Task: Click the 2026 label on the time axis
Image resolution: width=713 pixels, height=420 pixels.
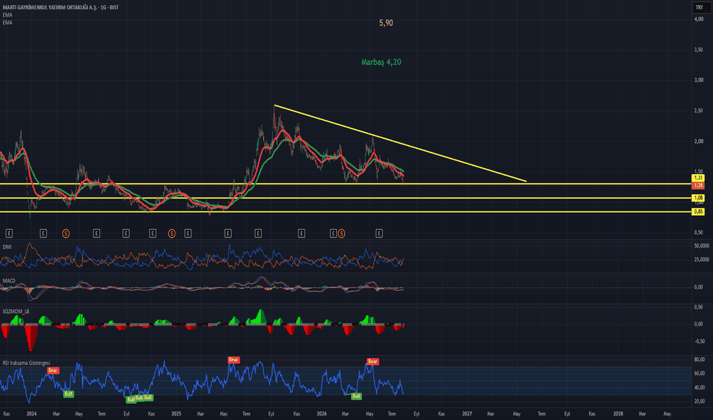Action: point(321,414)
